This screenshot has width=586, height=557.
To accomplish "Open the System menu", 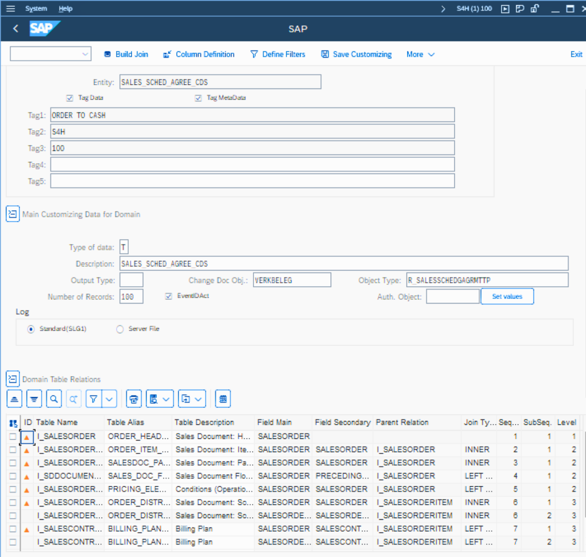I will [x=36, y=8].
